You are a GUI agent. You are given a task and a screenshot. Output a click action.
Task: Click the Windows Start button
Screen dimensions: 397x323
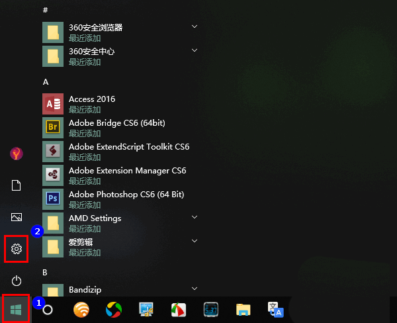[15, 309]
